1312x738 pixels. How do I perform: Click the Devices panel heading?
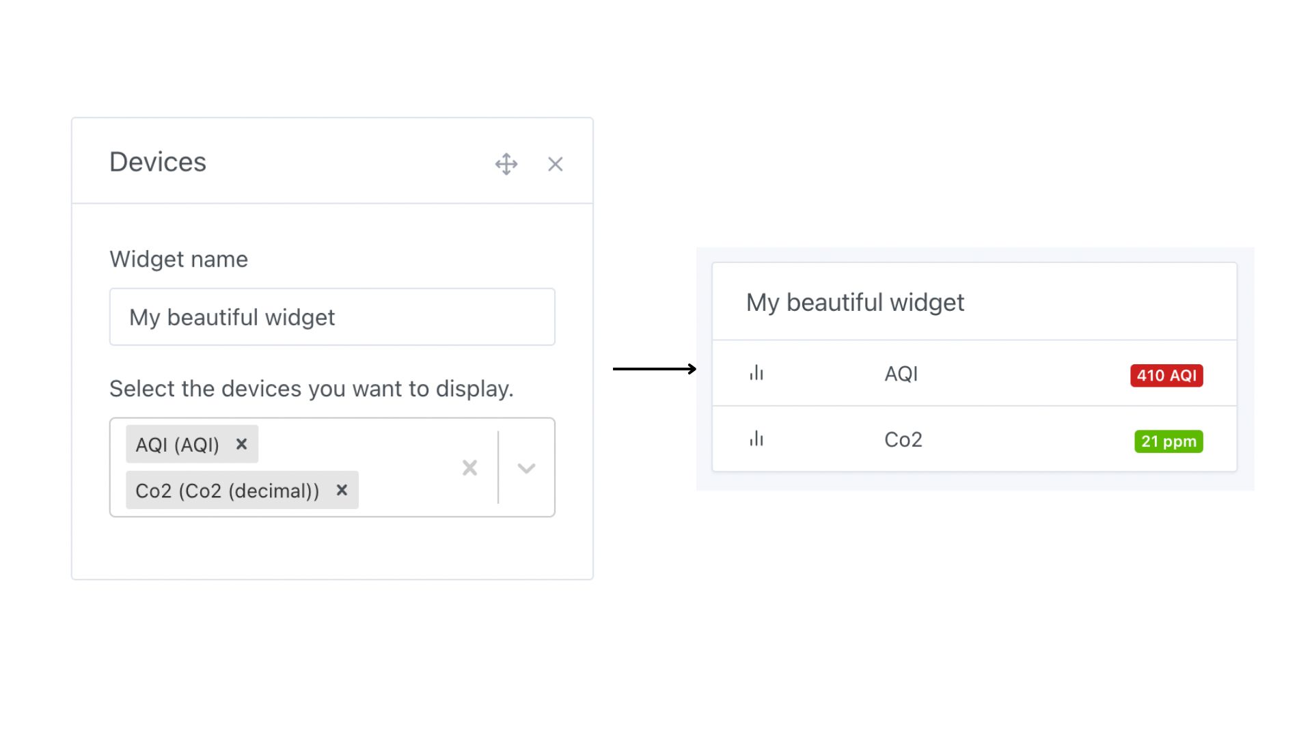pos(158,162)
